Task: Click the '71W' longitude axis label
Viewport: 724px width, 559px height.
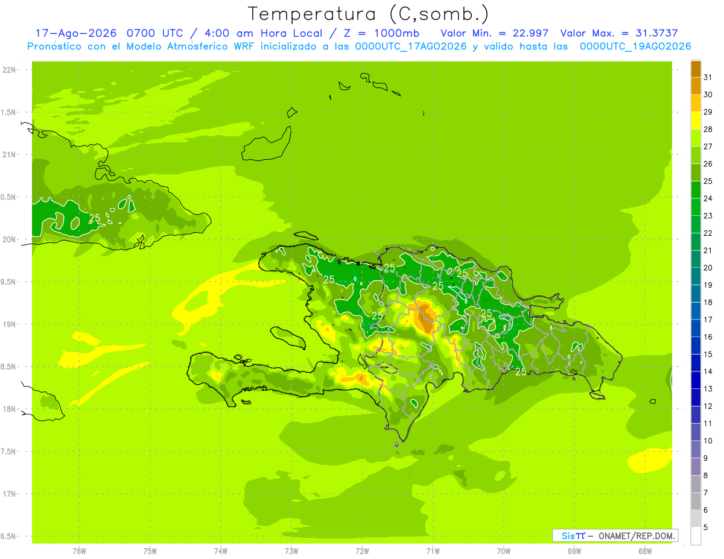Action: point(433,551)
